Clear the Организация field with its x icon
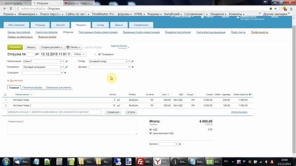 click(61, 61)
